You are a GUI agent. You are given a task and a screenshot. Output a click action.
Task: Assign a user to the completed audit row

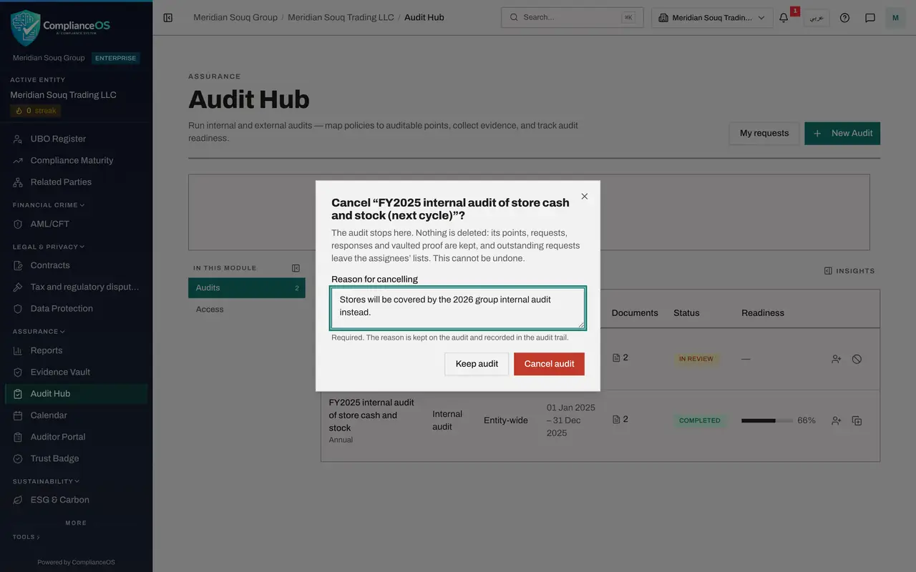pyautogui.click(x=836, y=420)
